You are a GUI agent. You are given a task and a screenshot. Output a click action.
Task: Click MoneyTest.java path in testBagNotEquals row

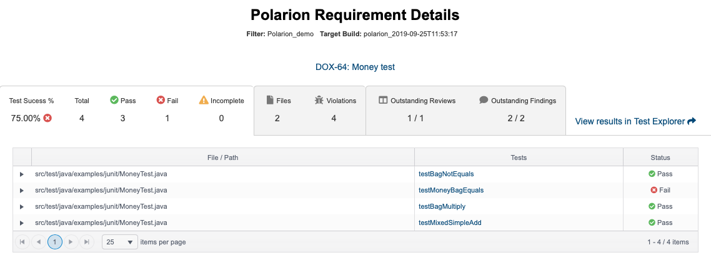pos(101,174)
